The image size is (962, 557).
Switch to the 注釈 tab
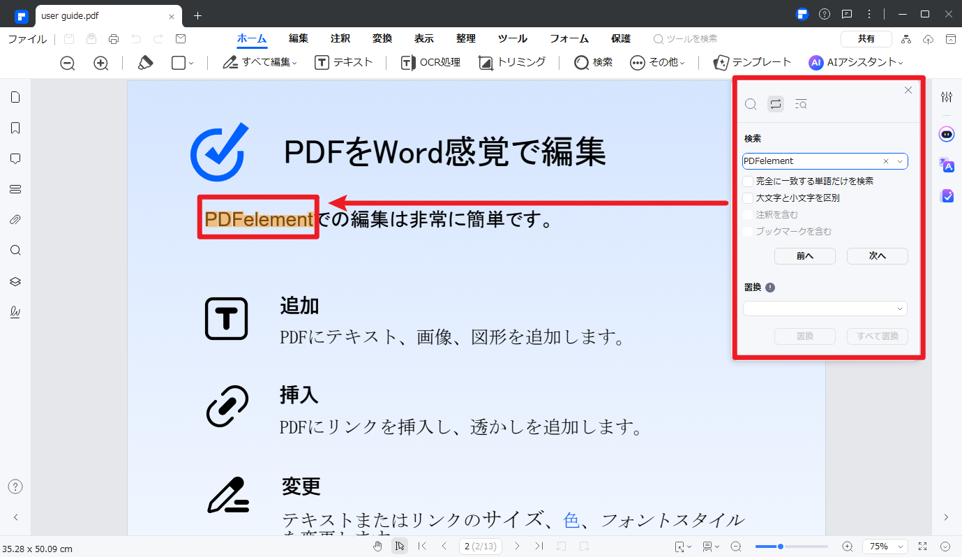[340, 39]
